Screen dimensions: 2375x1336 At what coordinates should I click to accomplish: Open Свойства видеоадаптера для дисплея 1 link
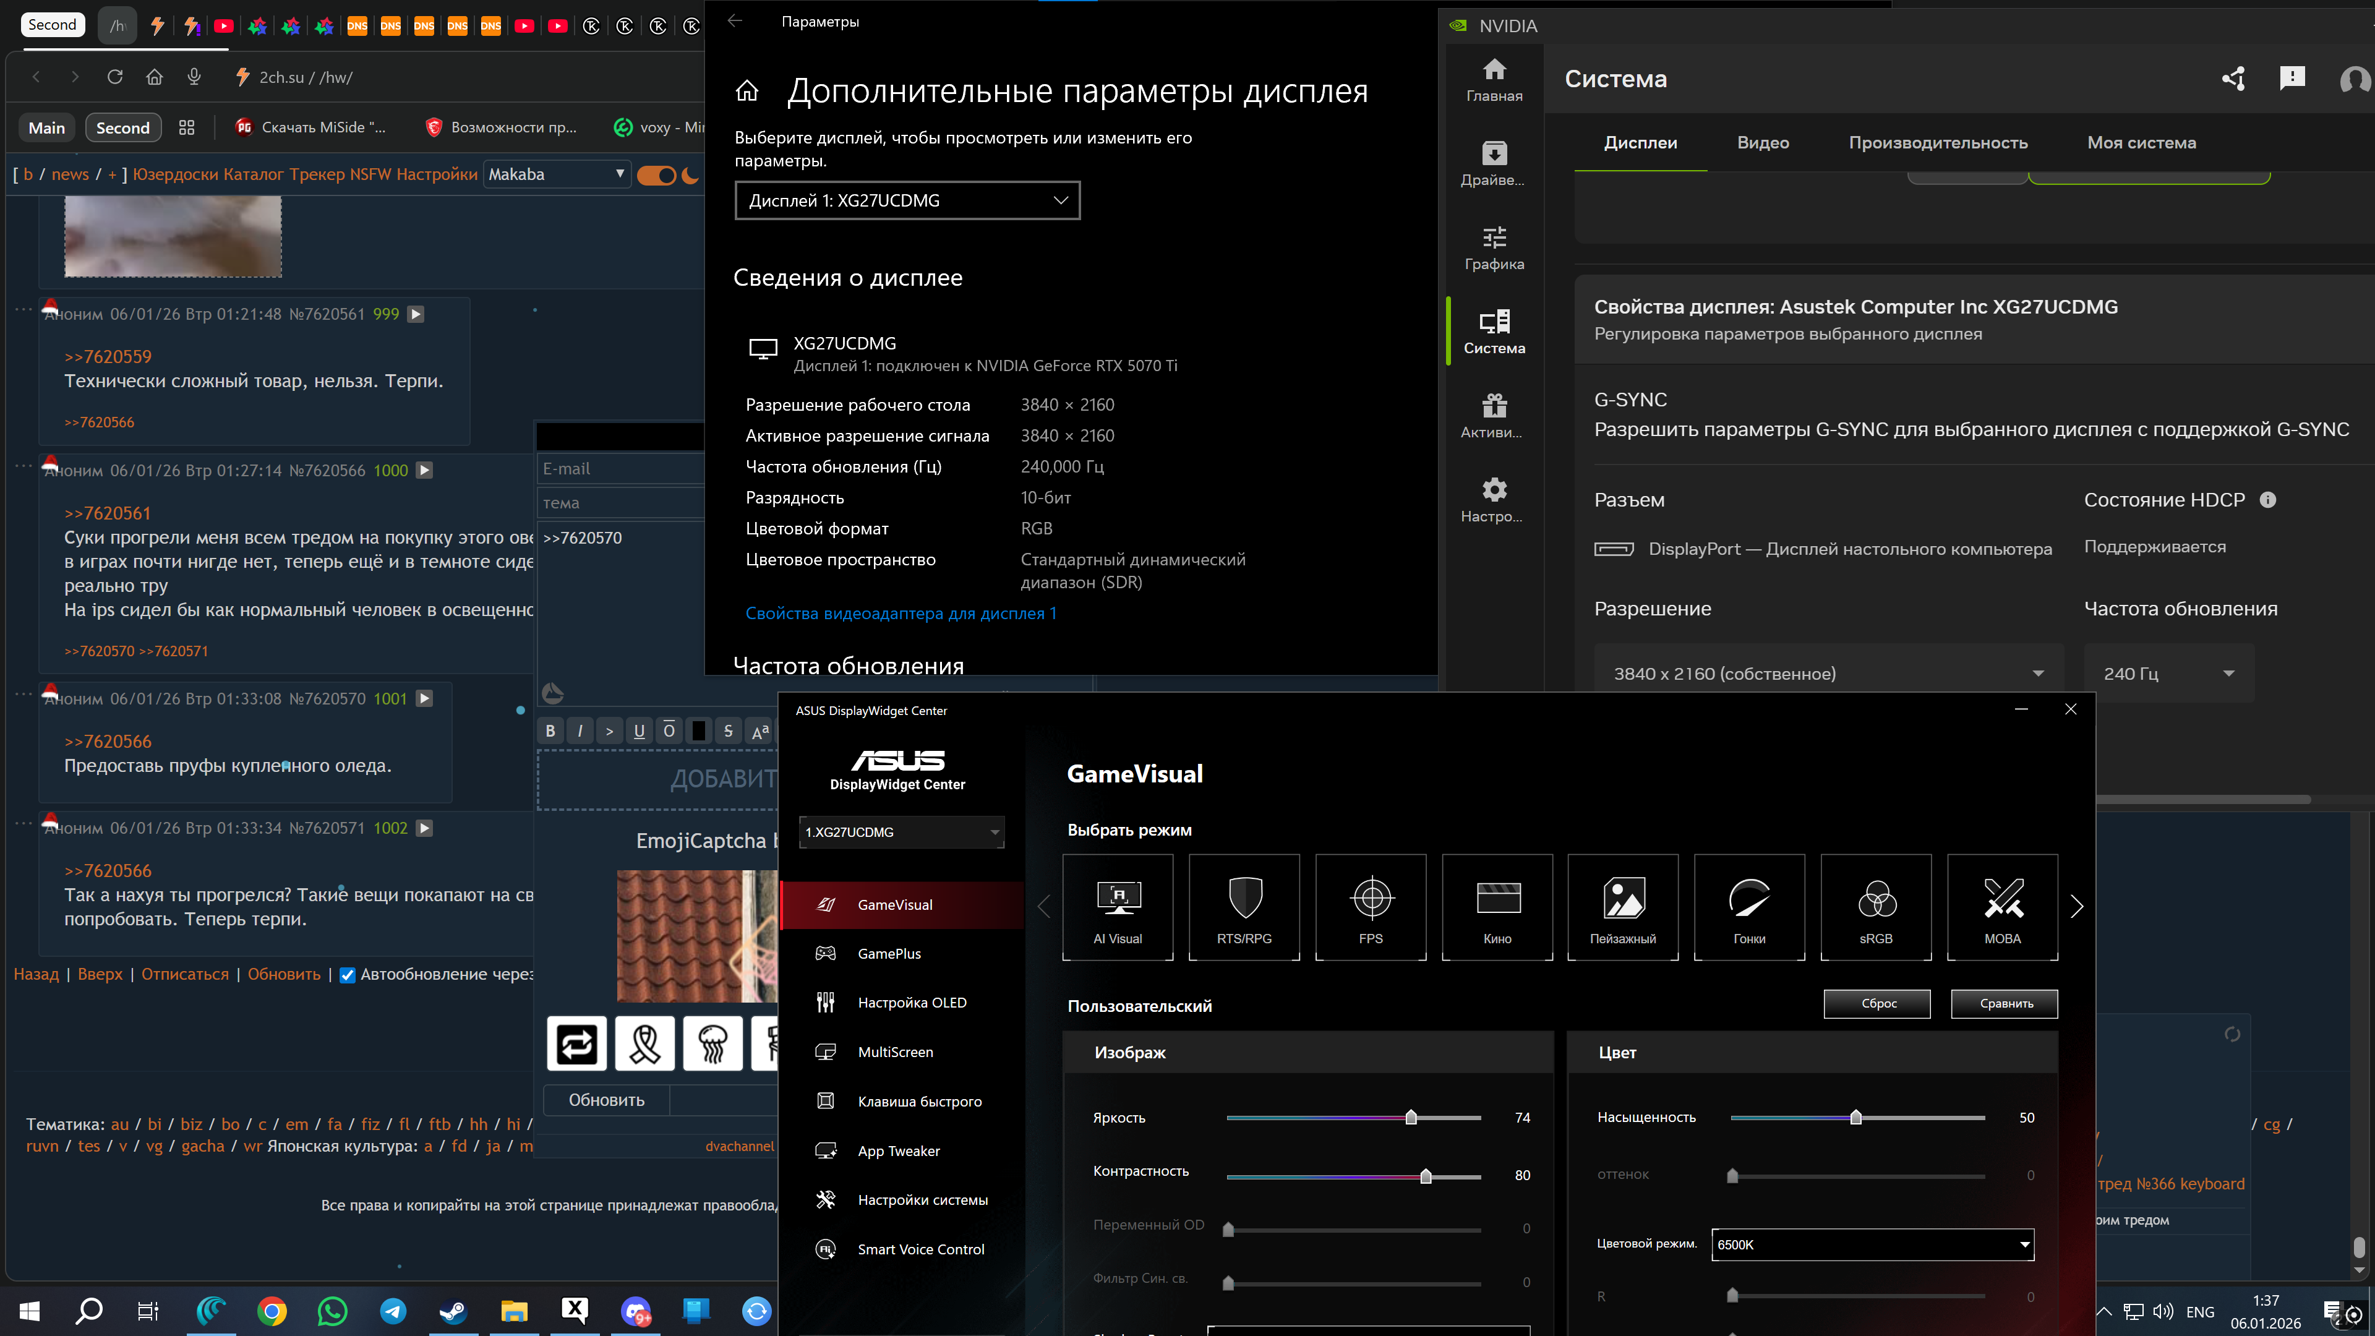(900, 613)
